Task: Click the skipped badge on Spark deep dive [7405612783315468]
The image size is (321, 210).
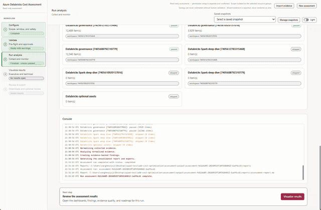Action: click(296, 49)
